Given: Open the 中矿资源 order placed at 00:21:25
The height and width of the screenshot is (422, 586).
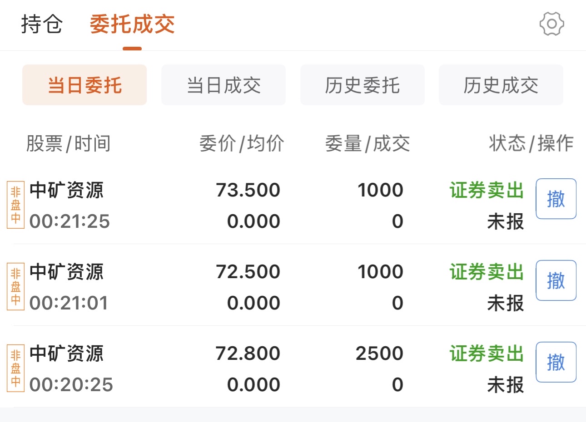Looking at the screenshot, I should click(x=67, y=191).
